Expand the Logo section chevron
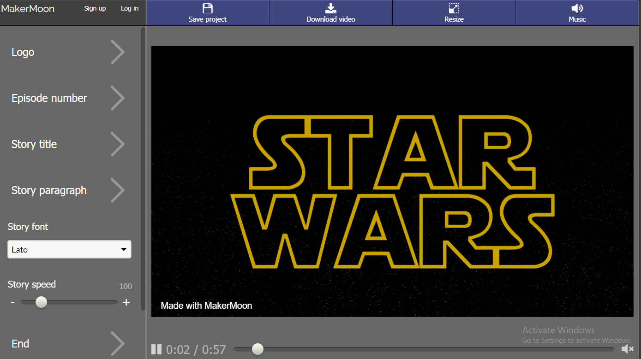This screenshot has width=641, height=359. [118, 52]
